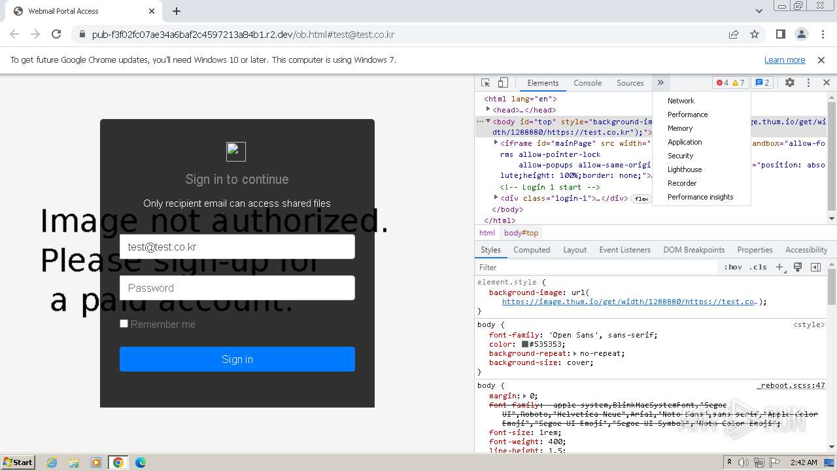The image size is (837, 471).
Task: Click the flex badge on login-1 div
Action: [641, 199]
